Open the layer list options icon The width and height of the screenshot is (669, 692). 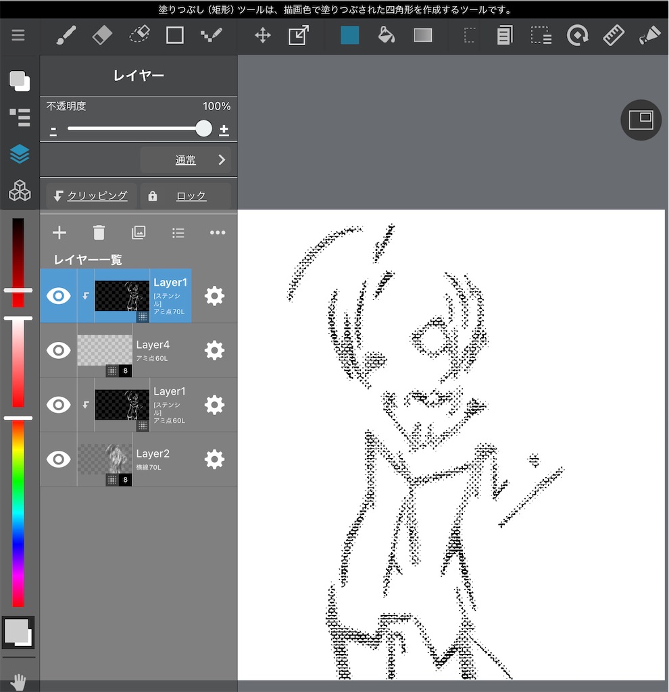(178, 232)
